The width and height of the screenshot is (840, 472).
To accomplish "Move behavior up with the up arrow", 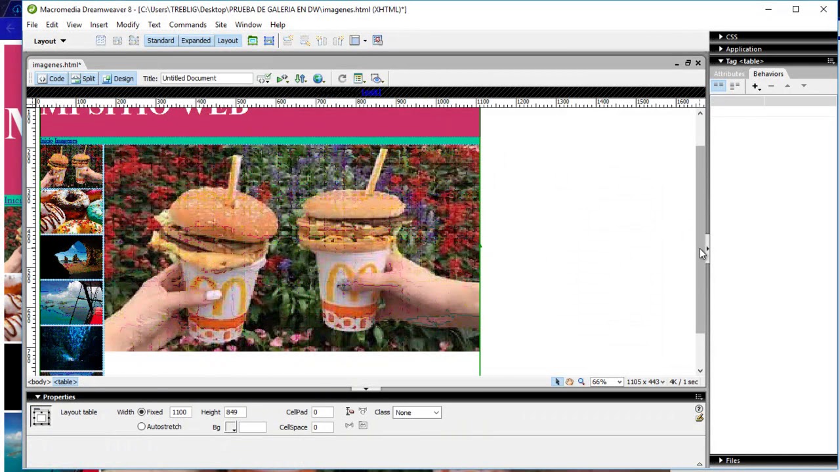I will coord(787,86).
